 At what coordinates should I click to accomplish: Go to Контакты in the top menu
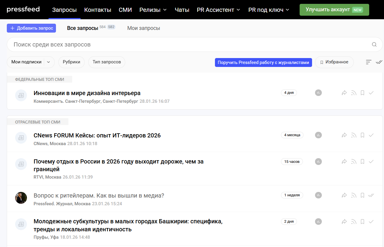pos(98,10)
